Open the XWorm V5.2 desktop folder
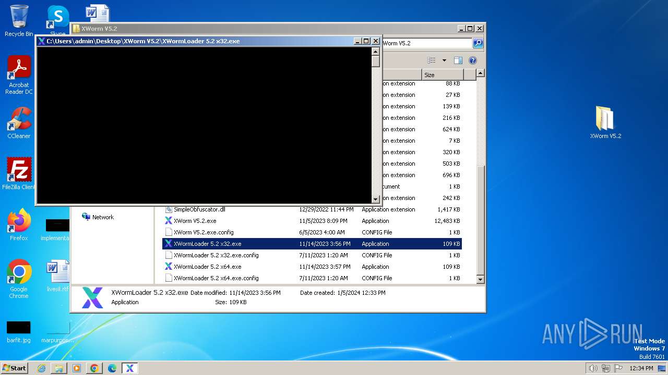This screenshot has height=375, width=668. point(605,122)
